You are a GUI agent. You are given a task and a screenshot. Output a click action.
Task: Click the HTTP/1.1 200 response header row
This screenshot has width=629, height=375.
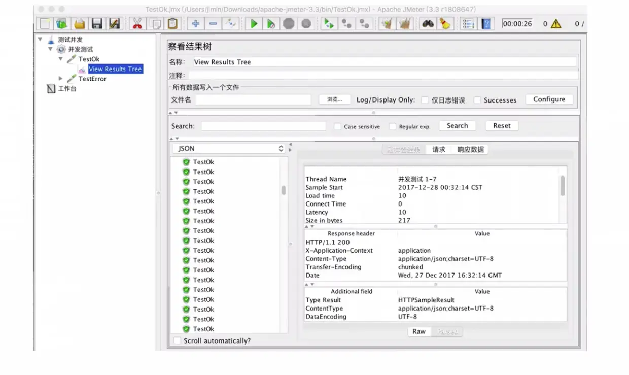pos(435,242)
